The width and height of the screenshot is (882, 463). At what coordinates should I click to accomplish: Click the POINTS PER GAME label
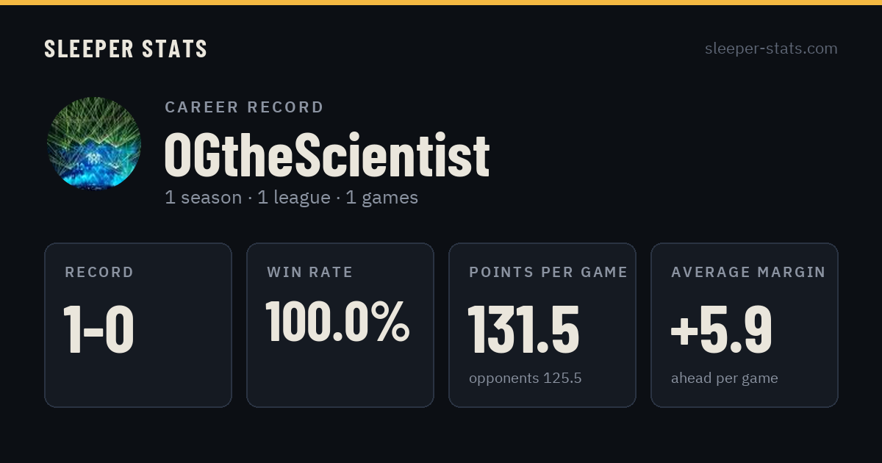click(x=548, y=273)
